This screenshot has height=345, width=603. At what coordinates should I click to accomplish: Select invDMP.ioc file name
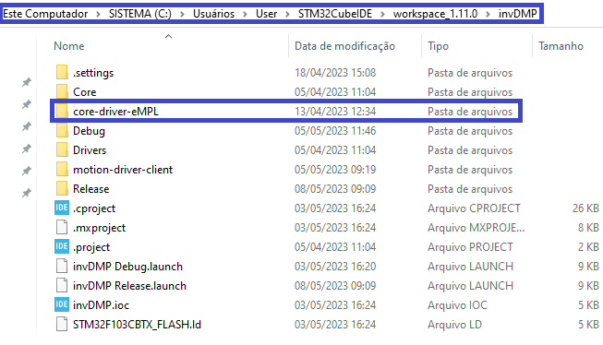tap(102, 305)
